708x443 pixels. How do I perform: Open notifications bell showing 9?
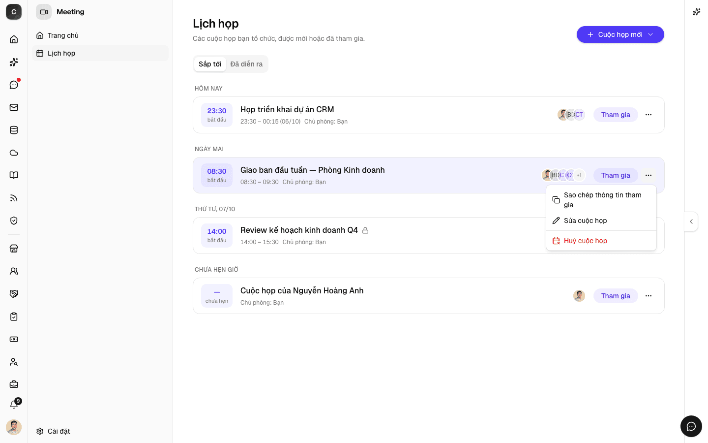coord(14,405)
